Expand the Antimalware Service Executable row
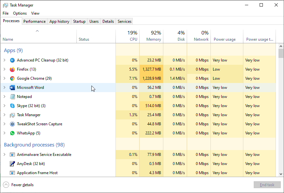 click(x=5, y=155)
